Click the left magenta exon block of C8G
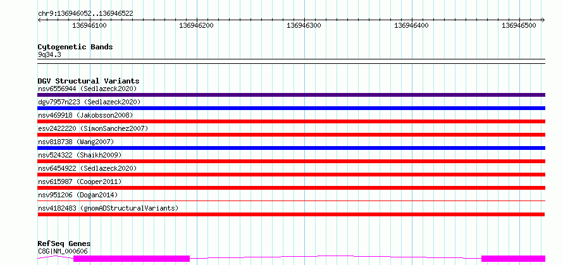563x265 pixels. [x=132, y=259]
